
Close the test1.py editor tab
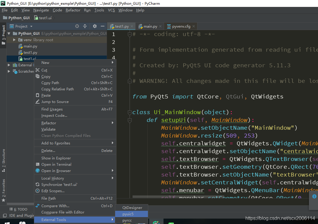132,26
